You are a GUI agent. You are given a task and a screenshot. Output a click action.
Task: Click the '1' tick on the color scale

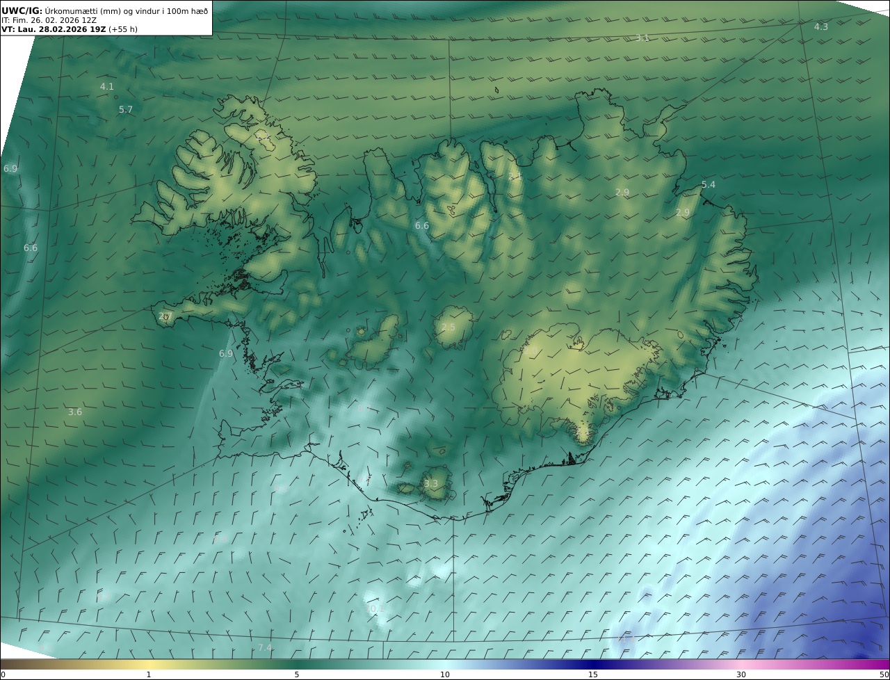[148, 674]
